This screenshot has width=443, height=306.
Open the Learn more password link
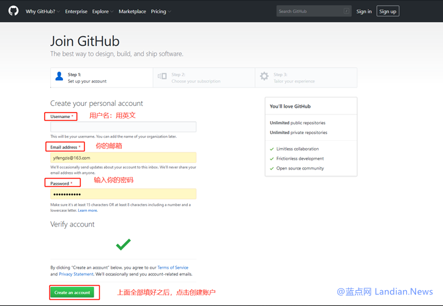click(x=87, y=211)
